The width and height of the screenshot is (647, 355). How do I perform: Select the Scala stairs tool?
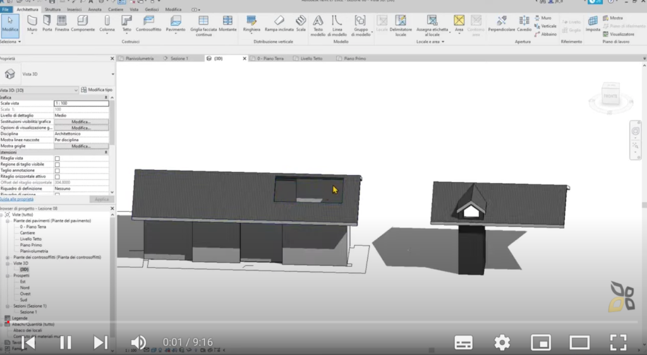301,23
